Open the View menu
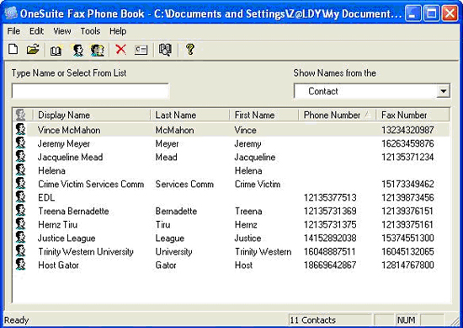This screenshot has height=328, width=463. 62,31
